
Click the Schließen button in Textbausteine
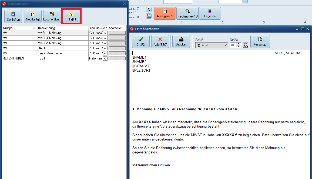(x=13, y=16)
